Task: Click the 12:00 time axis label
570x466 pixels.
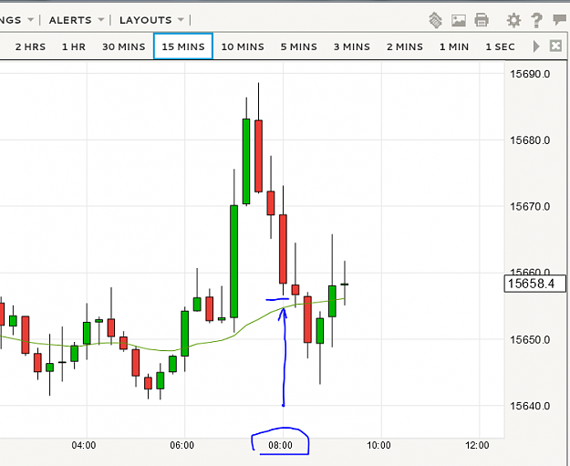Action: [x=477, y=445]
